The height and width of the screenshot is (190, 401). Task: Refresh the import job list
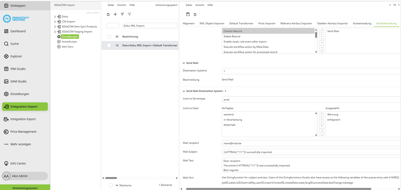108,14
